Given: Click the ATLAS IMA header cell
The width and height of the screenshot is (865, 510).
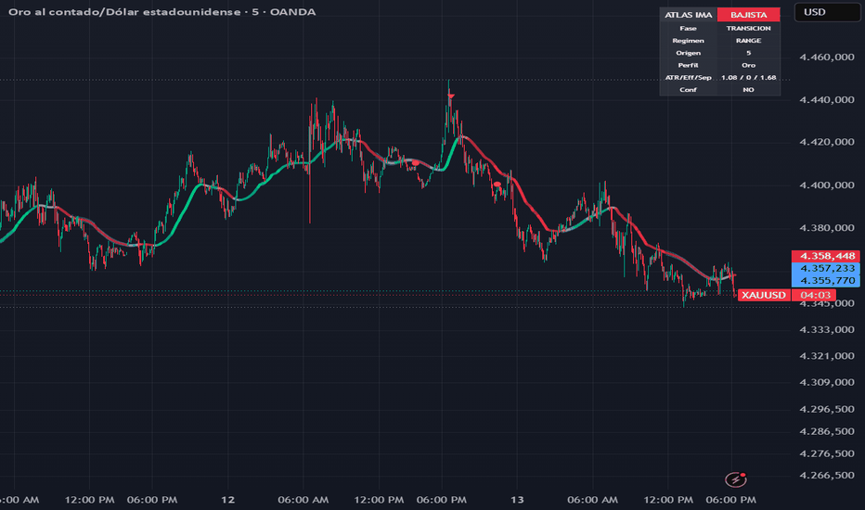Looking at the screenshot, I should (x=688, y=15).
